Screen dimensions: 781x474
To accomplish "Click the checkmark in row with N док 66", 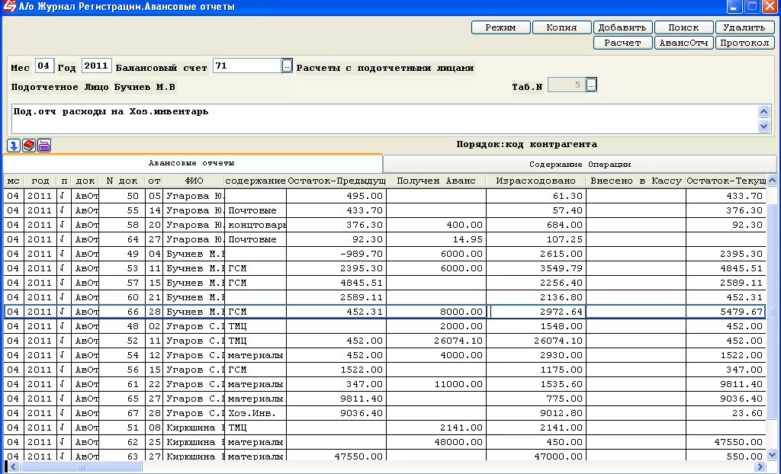I will 64,312.
